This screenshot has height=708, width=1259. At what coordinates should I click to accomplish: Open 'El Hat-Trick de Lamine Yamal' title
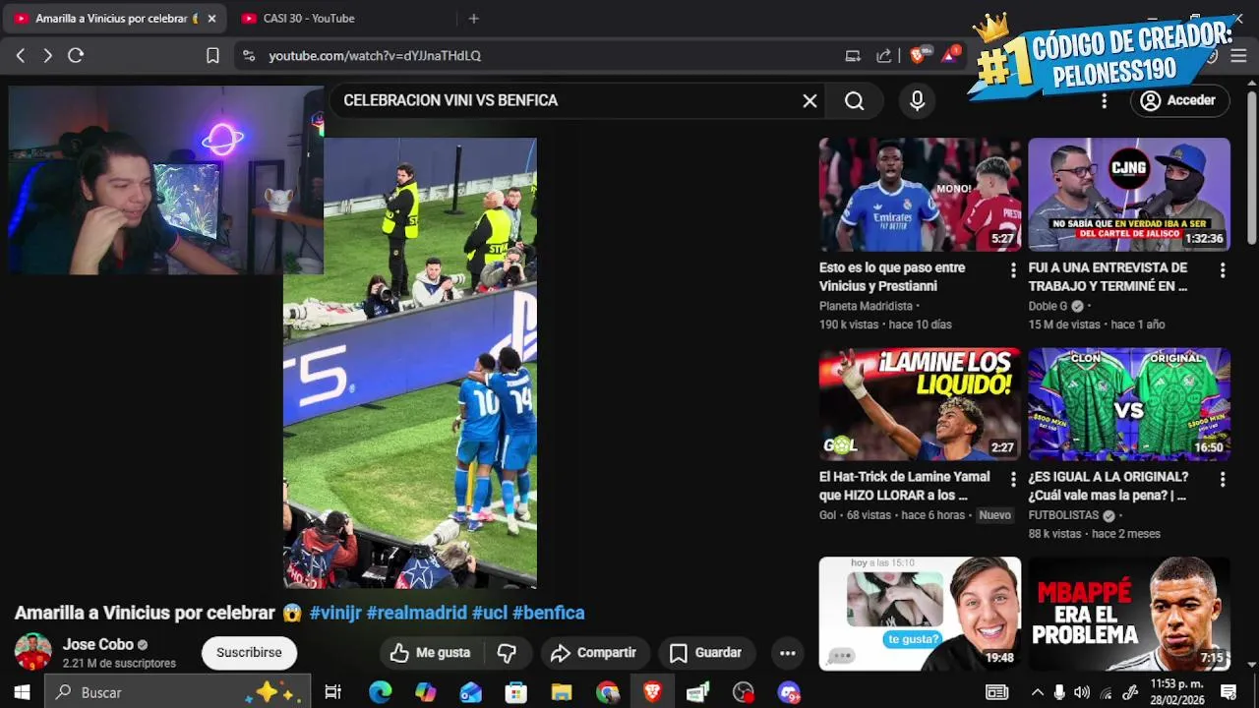click(x=905, y=486)
